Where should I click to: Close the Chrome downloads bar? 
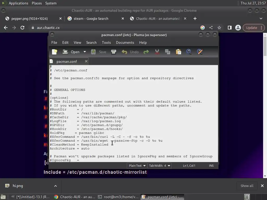tap(262, 186)
